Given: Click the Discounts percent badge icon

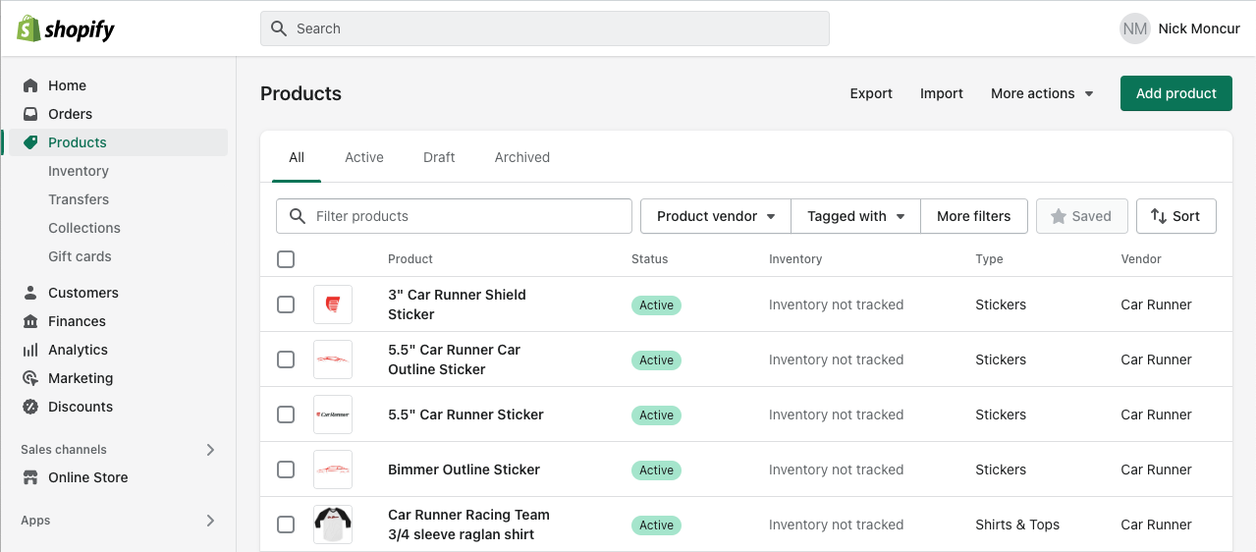Looking at the screenshot, I should [30, 407].
